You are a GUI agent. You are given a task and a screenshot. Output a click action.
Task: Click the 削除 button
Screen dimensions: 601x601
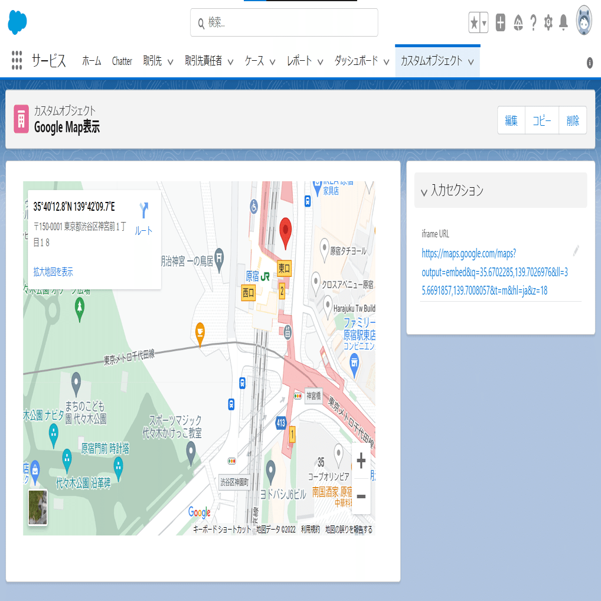[573, 120]
